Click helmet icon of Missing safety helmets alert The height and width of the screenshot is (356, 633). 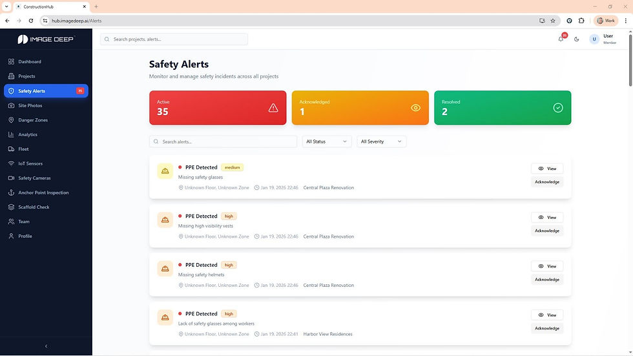(x=165, y=269)
